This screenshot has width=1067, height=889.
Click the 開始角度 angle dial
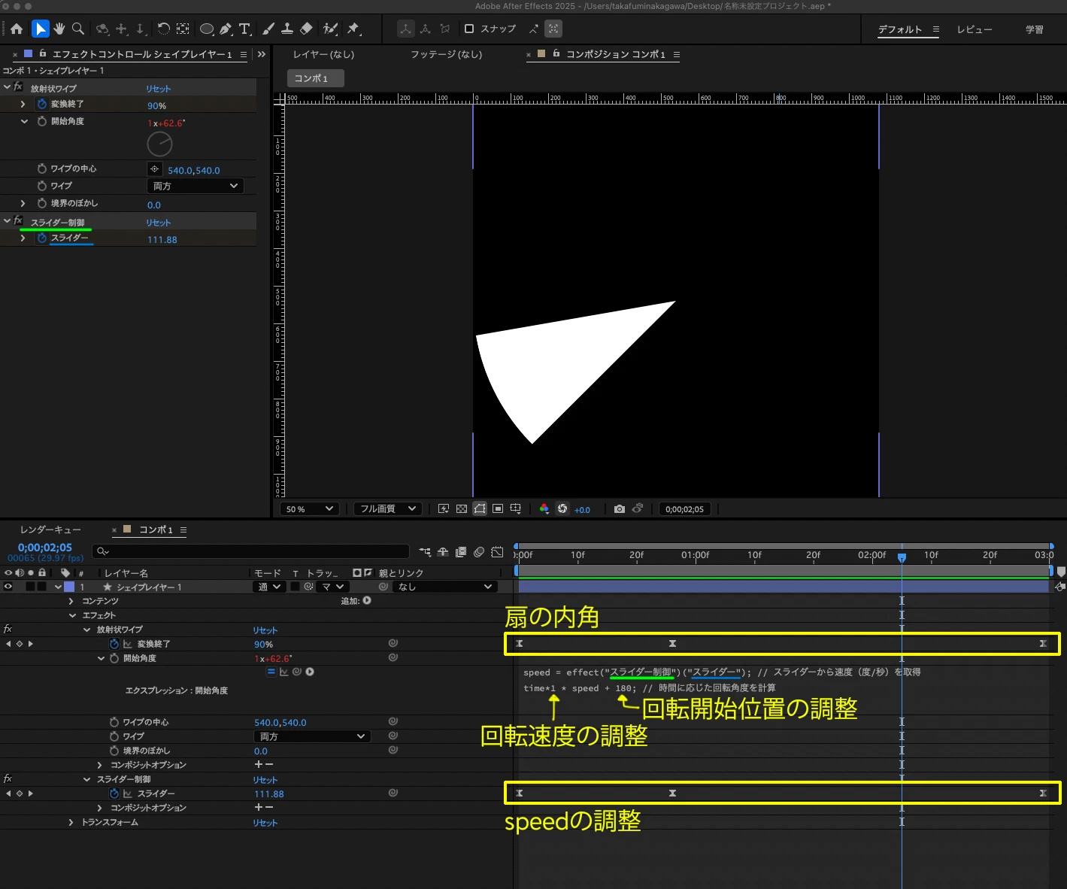pos(159,144)
